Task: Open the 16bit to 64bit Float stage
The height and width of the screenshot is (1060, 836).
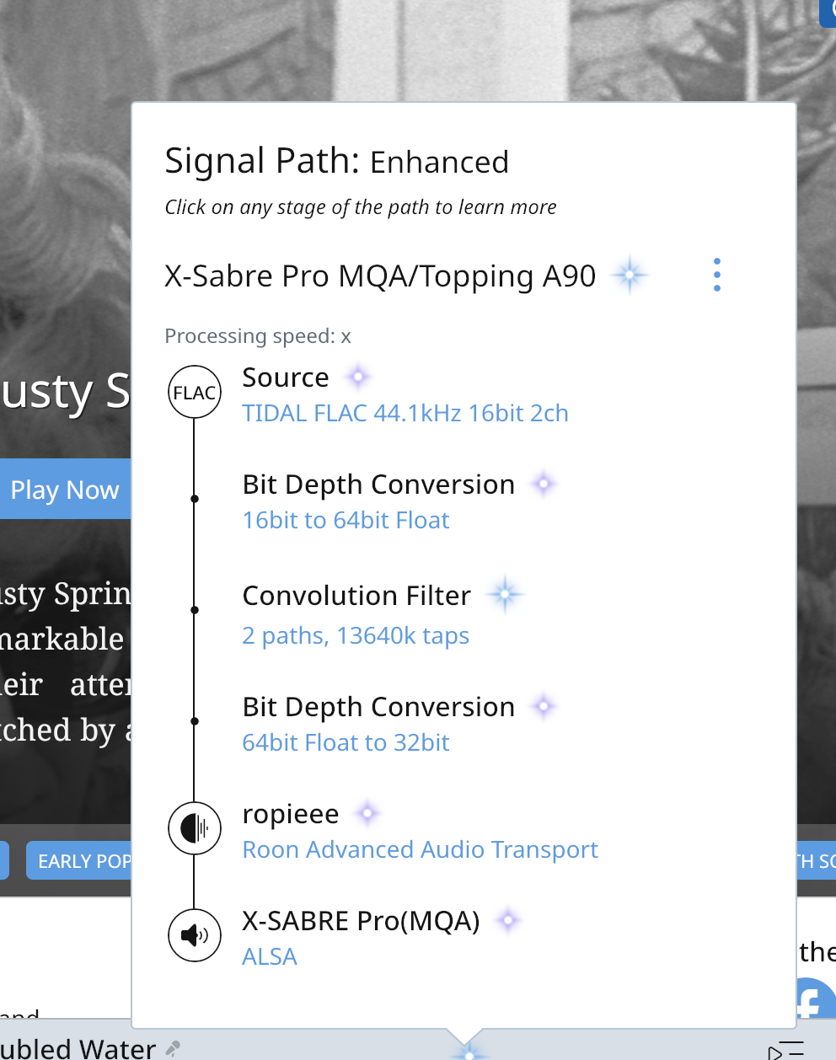Action: click(346, 521)
